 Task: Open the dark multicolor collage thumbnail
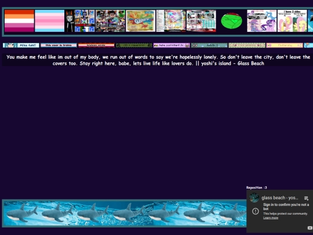coord(110,21)
